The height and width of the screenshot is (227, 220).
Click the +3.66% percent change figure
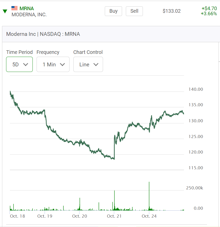point(209,14)
